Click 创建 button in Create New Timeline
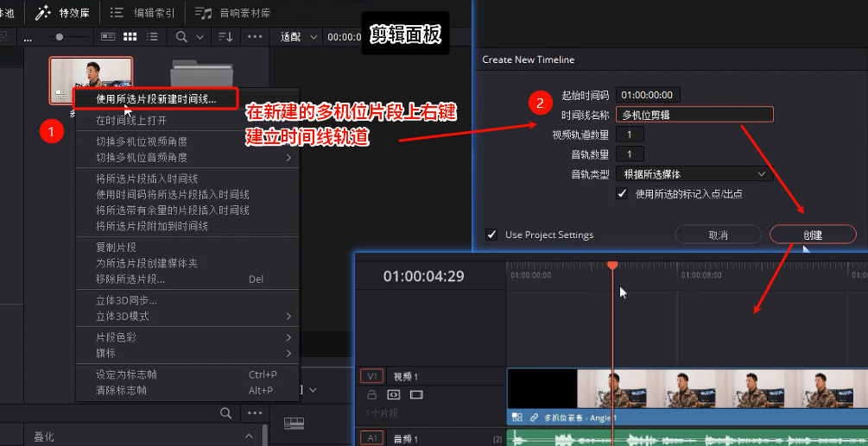 tap(813, 235)
